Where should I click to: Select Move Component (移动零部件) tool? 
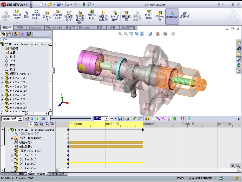click(x=58, y=15)
